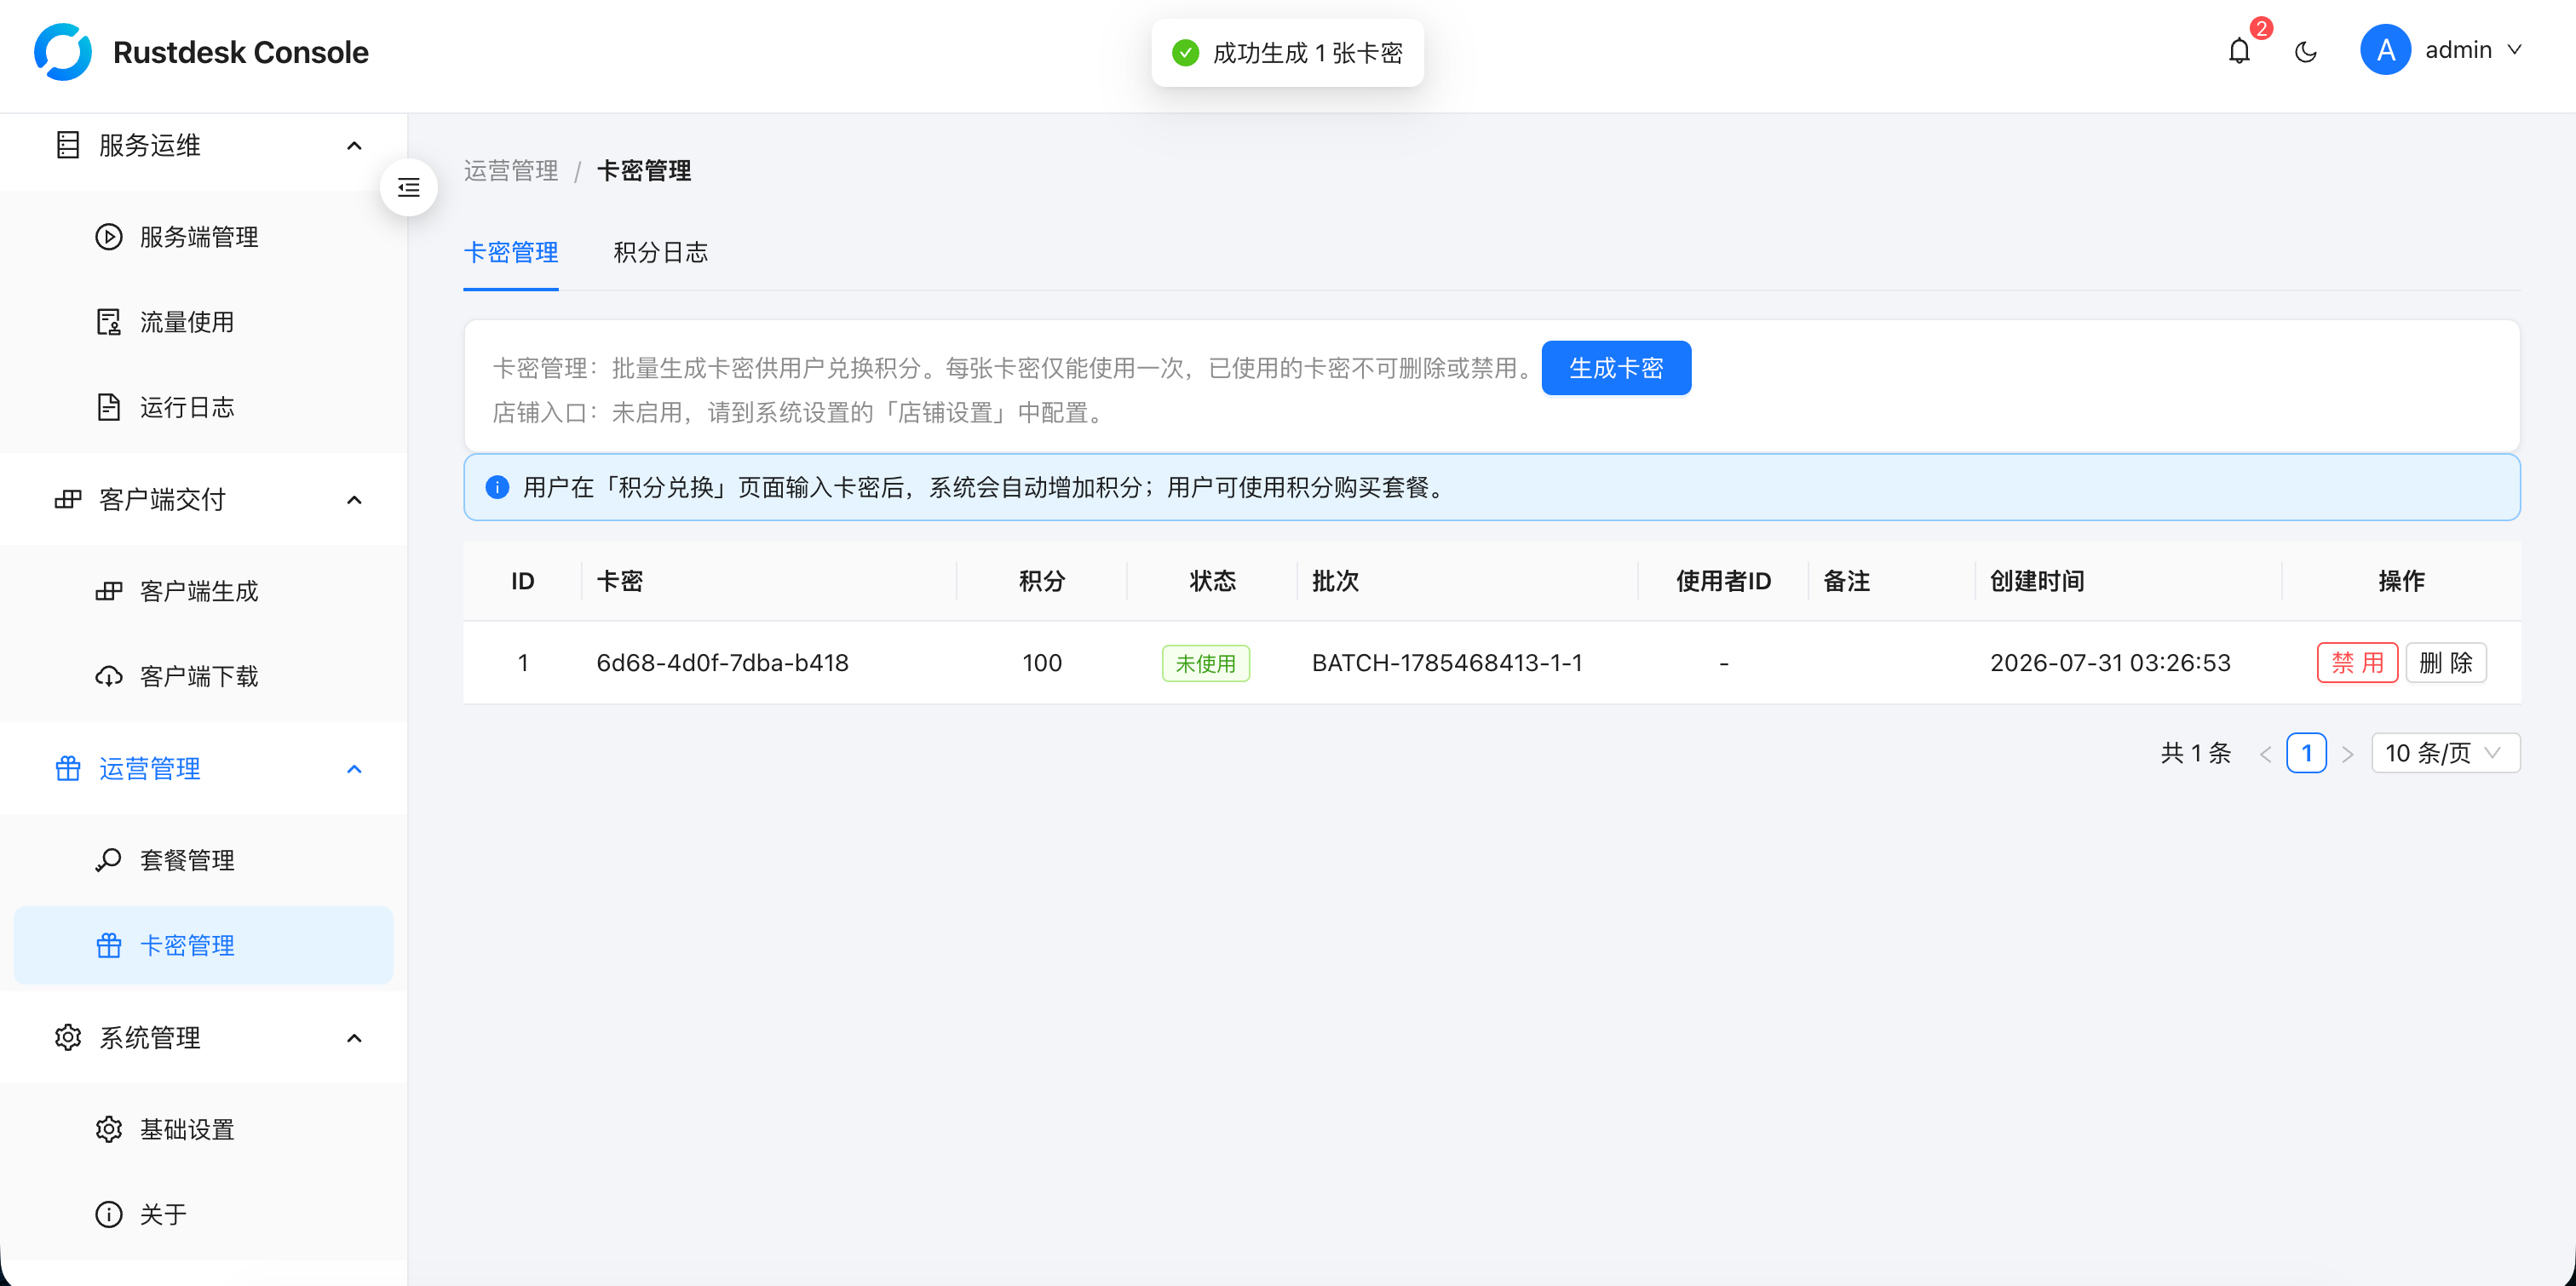This screenshot has width=2576, height=1286.
Task: Collapse the 服务运维 menu chevron
Action: click(354, 146)
